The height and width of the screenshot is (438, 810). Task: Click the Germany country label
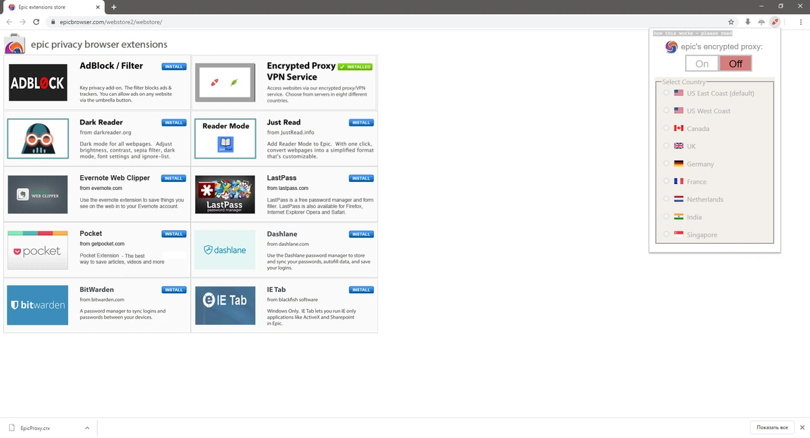(x=701, y=164)
